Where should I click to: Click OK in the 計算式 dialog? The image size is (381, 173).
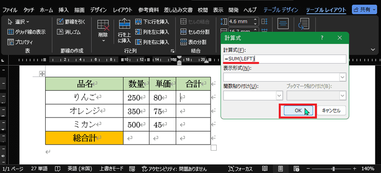(x=298, y=111)
